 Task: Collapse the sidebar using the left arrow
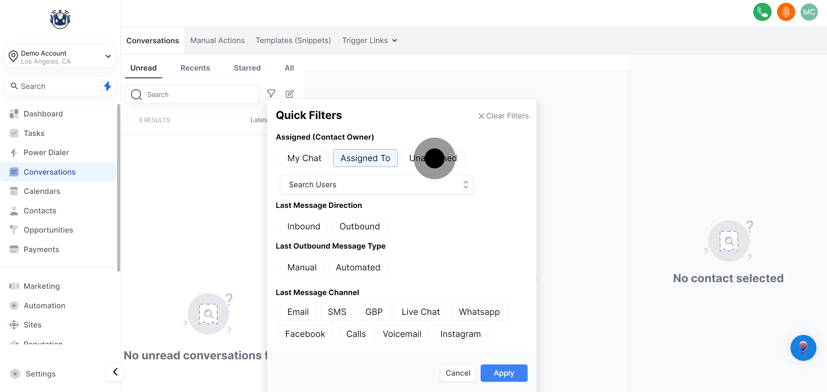pyautogui.click(x=115, y=372)
